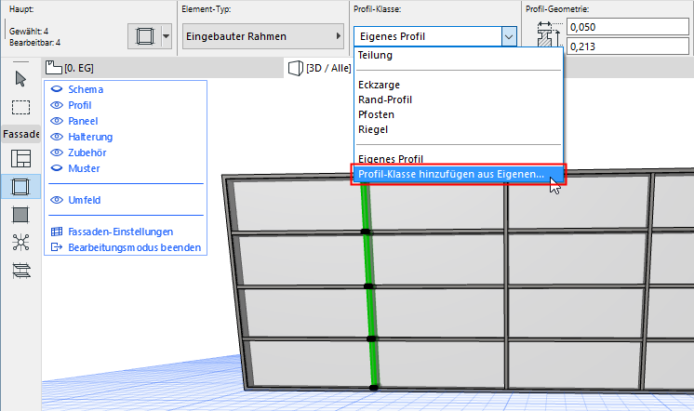Click the Eigenes Profil combo box field
Image resolution: width=694 pixels, height=411 pixels.
point(428,36)
